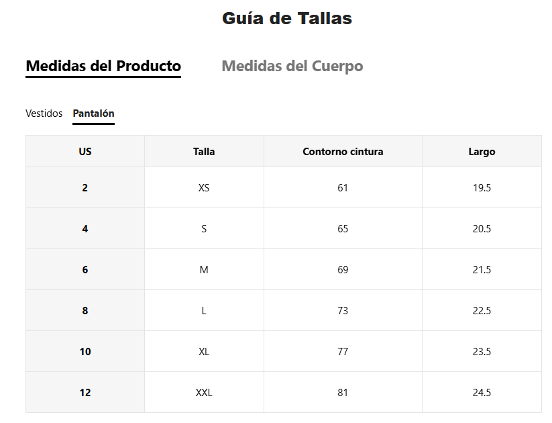Switch to Medidas del Cuerpo tab
Viewport: 552px width, 423px height.
click(292, 66)
